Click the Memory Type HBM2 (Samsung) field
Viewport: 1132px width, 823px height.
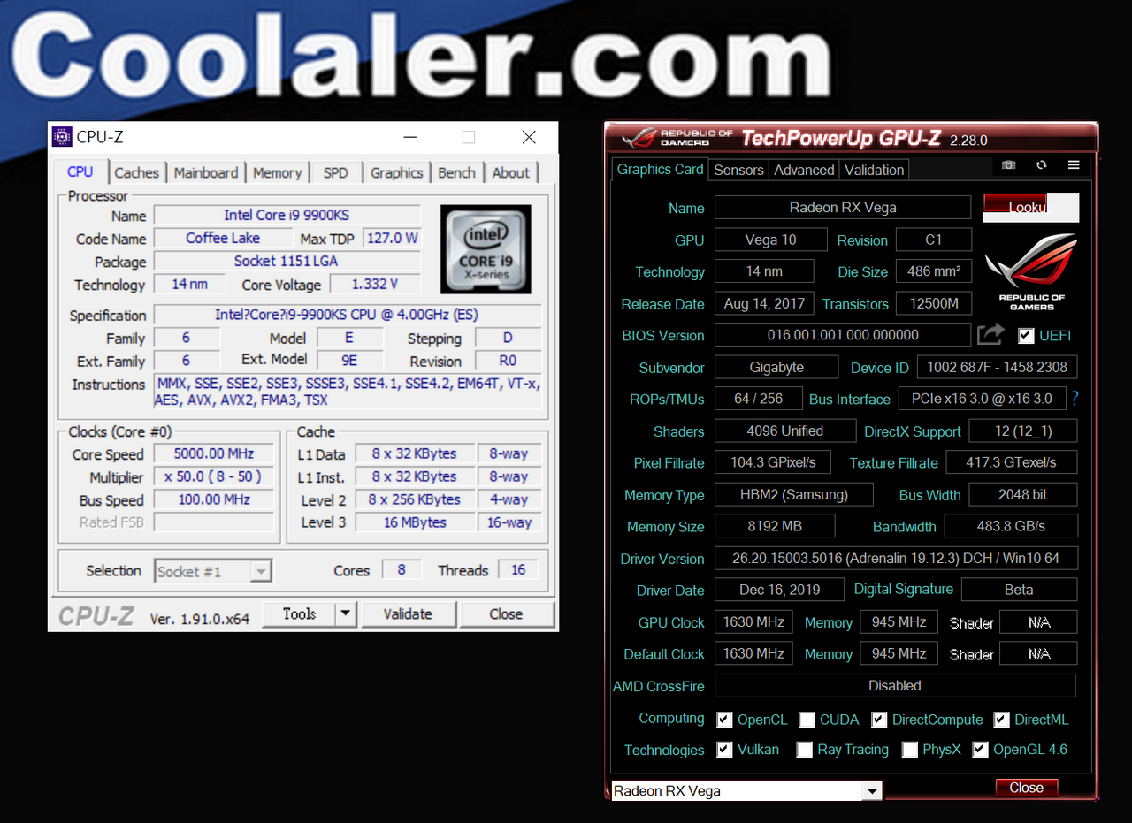pyautogui.click(x=793, y=494)
